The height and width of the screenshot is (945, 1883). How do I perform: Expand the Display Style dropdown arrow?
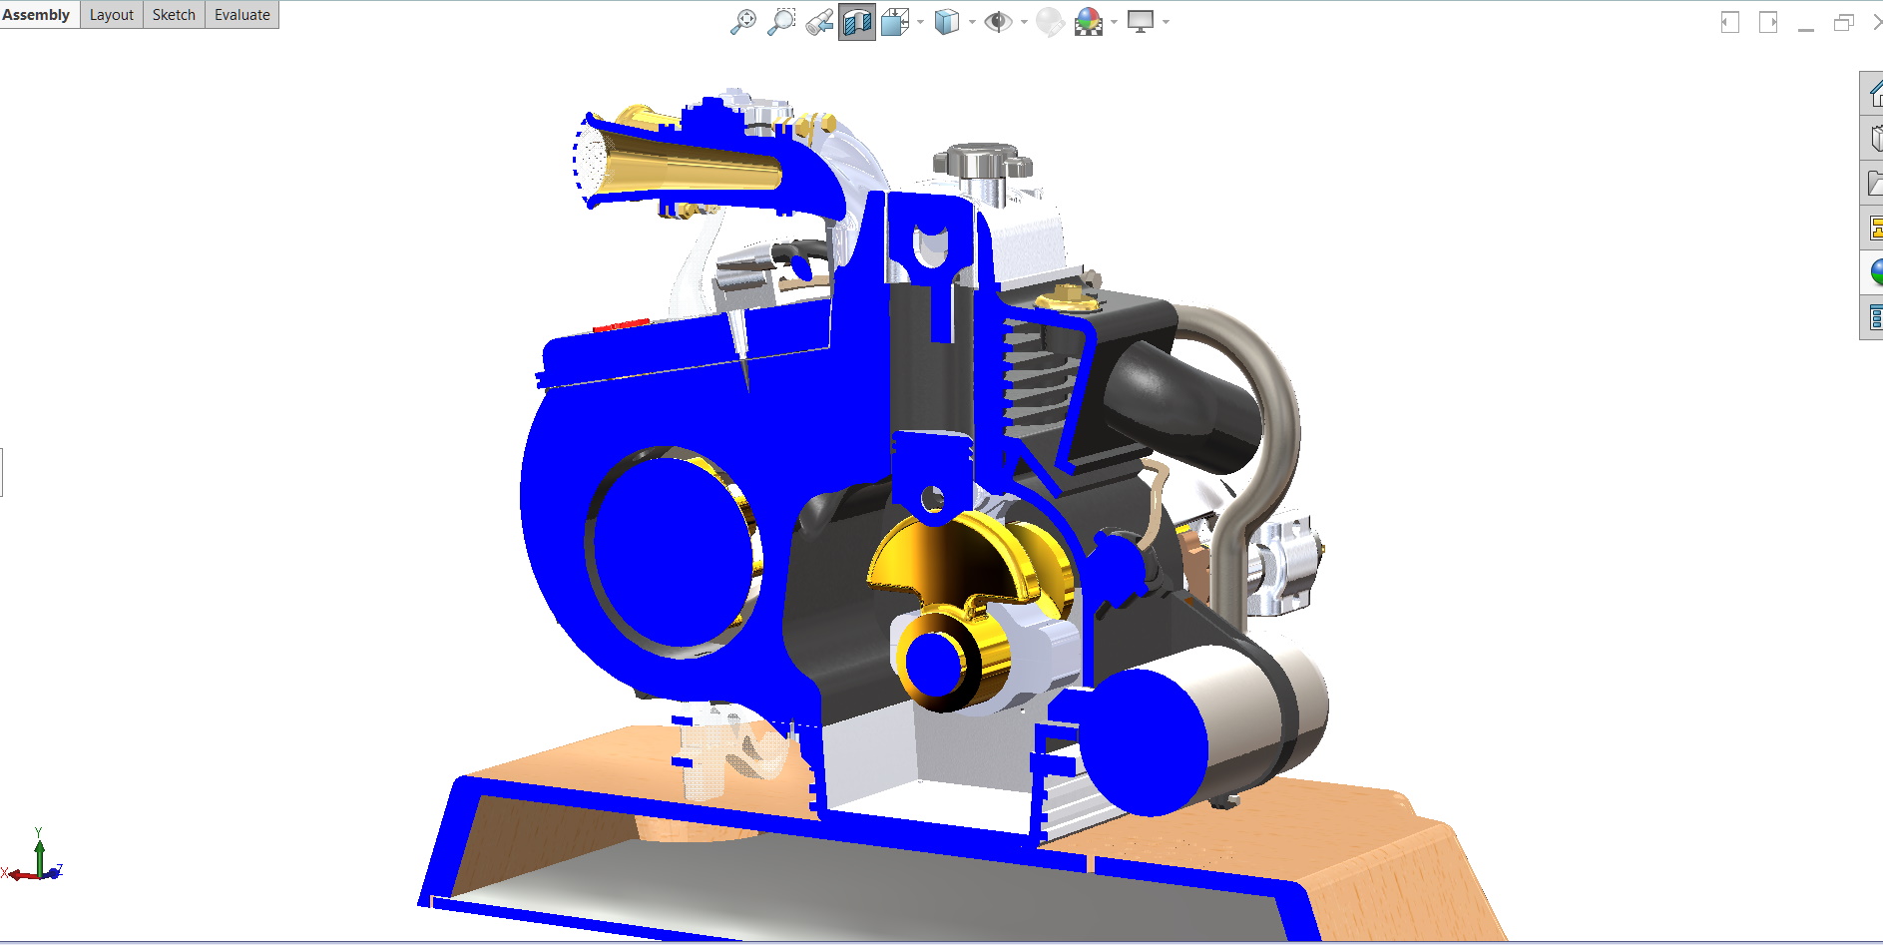(972, 22)
